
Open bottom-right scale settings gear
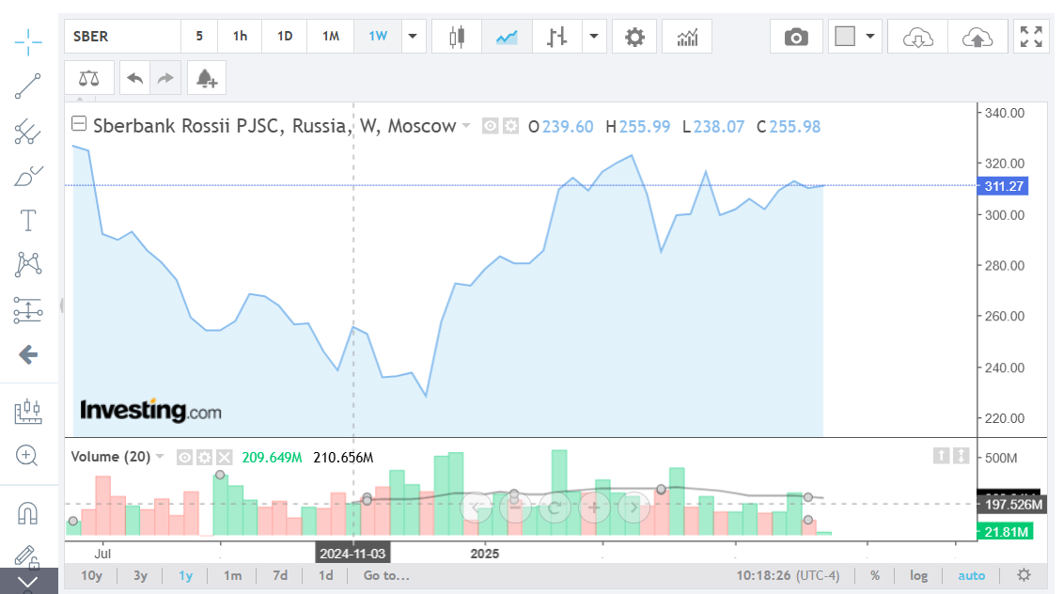click(1024, 575)
